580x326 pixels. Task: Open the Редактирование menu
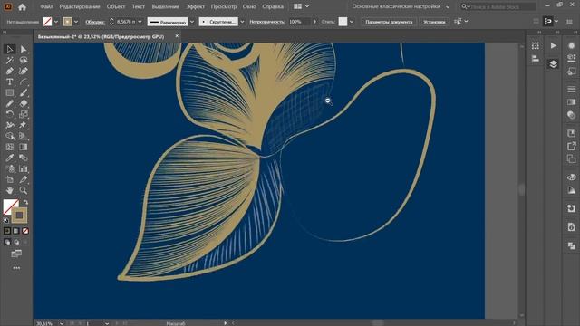(80, 6)
